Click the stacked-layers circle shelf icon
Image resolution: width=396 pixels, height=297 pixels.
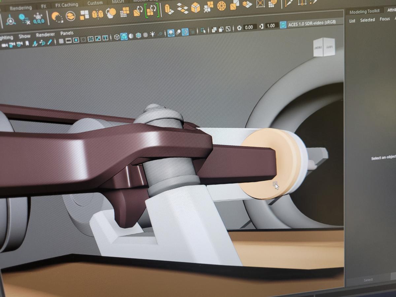coord(70,16)
